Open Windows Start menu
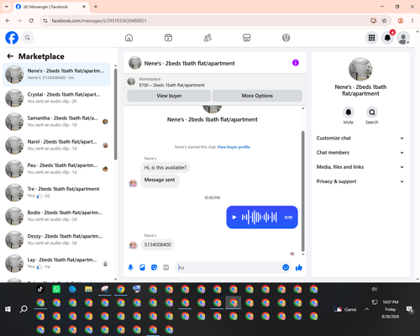 tap(8, 309)
